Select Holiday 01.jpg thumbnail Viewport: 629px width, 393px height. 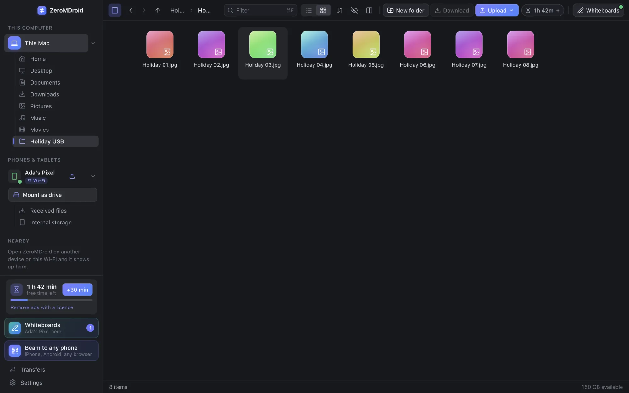160,45
